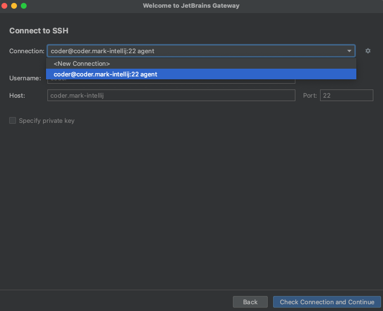
Task: Minimize the window with yellow button
Action: point(14,6)
